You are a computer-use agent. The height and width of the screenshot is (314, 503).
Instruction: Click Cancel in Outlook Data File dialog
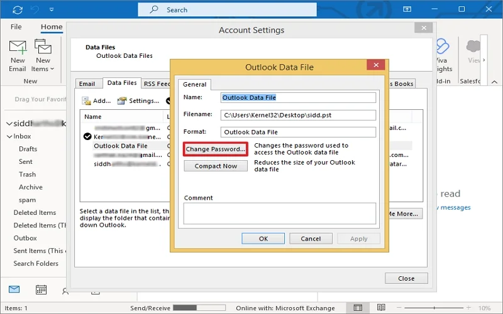click(311, 239)
